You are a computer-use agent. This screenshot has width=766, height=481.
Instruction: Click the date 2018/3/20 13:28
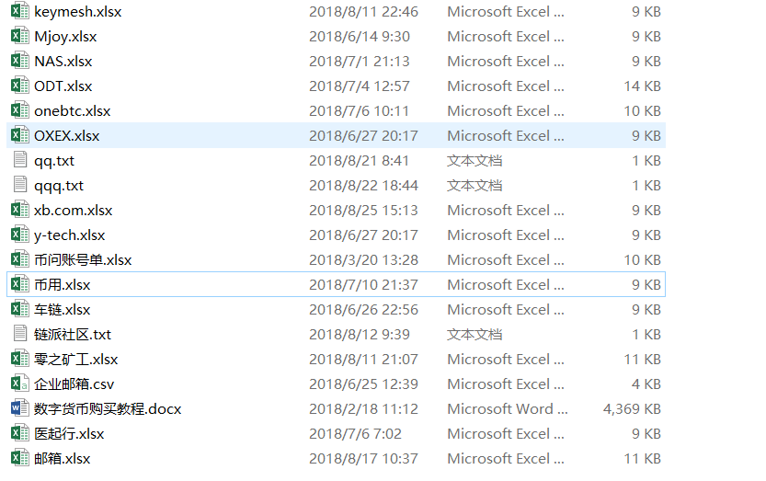pos(363,259)
